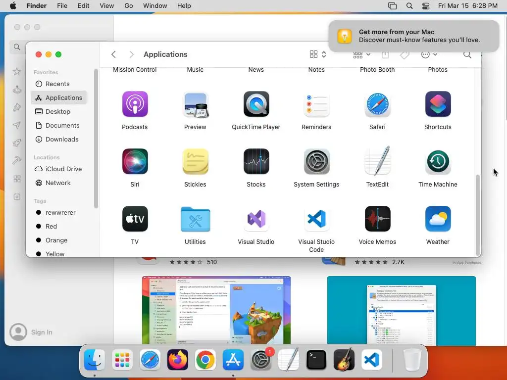The image size is (507, 380).
Task: Click Sign In in the App Store window
Action: (31, 332)
